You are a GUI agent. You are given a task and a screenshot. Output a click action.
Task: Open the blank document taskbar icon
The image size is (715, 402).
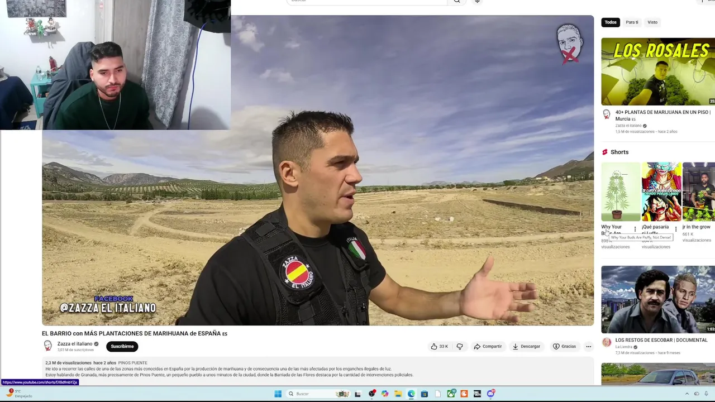point(438,394)
